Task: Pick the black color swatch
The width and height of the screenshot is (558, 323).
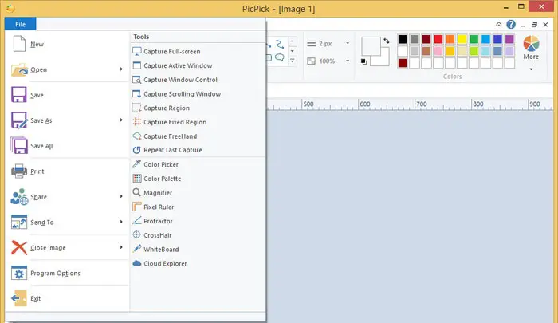Action: click(x=403, y=39)
